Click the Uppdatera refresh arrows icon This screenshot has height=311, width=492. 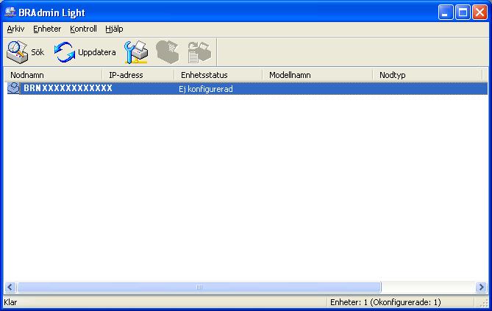pos(64,52)
